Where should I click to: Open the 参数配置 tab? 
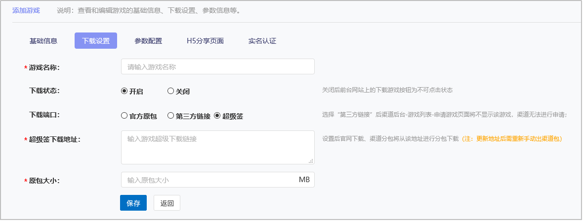click(x=148, y=41)
